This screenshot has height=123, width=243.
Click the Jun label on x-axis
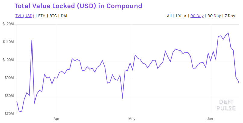(x=210, y=119)
